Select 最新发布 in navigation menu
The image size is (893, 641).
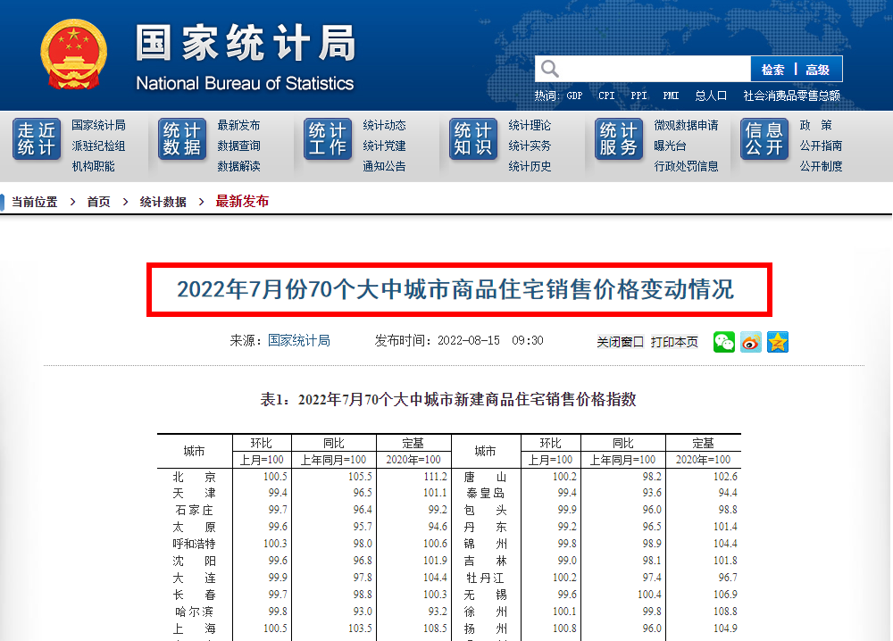pyautogui.click(x=238, y=125)
